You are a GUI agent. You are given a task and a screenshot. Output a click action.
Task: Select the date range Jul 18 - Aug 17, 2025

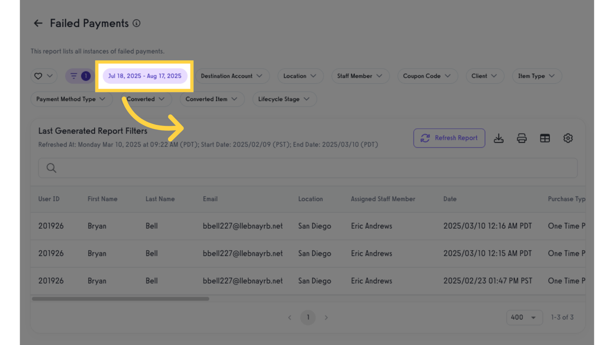[x=144, y=76]
